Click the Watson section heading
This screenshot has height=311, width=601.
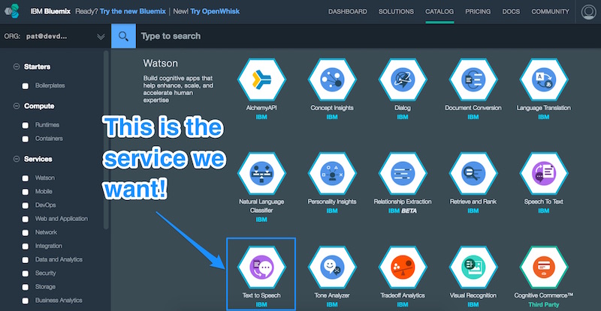pos(160,63)
